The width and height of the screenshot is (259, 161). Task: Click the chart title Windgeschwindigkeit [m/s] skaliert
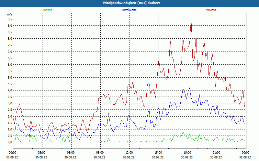[x=131, y=3]
